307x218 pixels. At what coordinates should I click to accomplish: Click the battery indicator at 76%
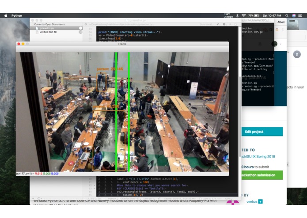[254, 15]
